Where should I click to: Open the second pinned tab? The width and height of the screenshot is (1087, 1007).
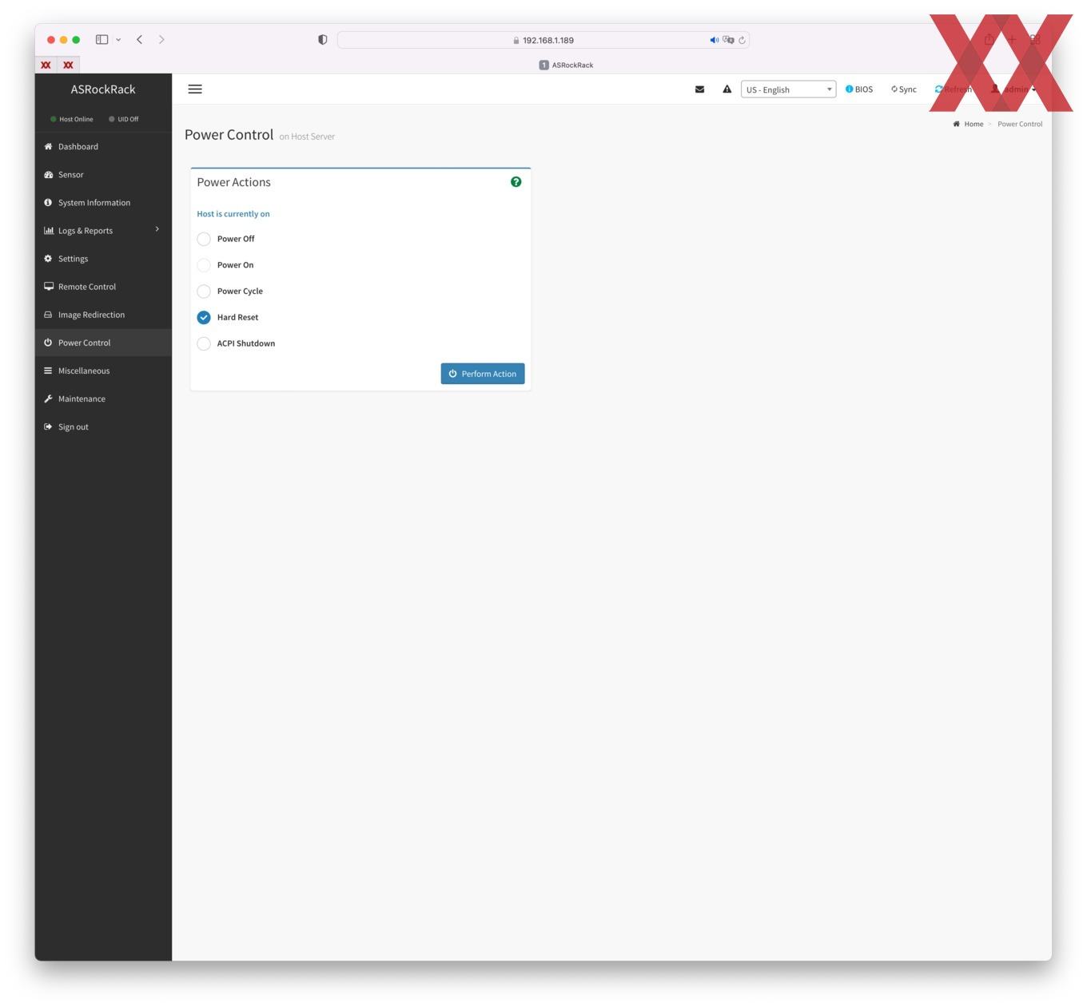coord(68,65)
